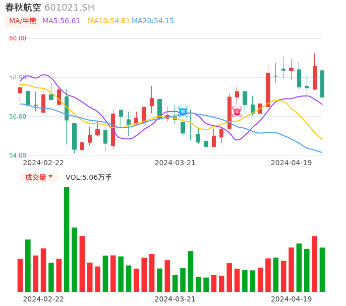Click the 2024-03-21 price chart date label
The width and height of the screenshot is (346, 306).
(x=175, y=163)
